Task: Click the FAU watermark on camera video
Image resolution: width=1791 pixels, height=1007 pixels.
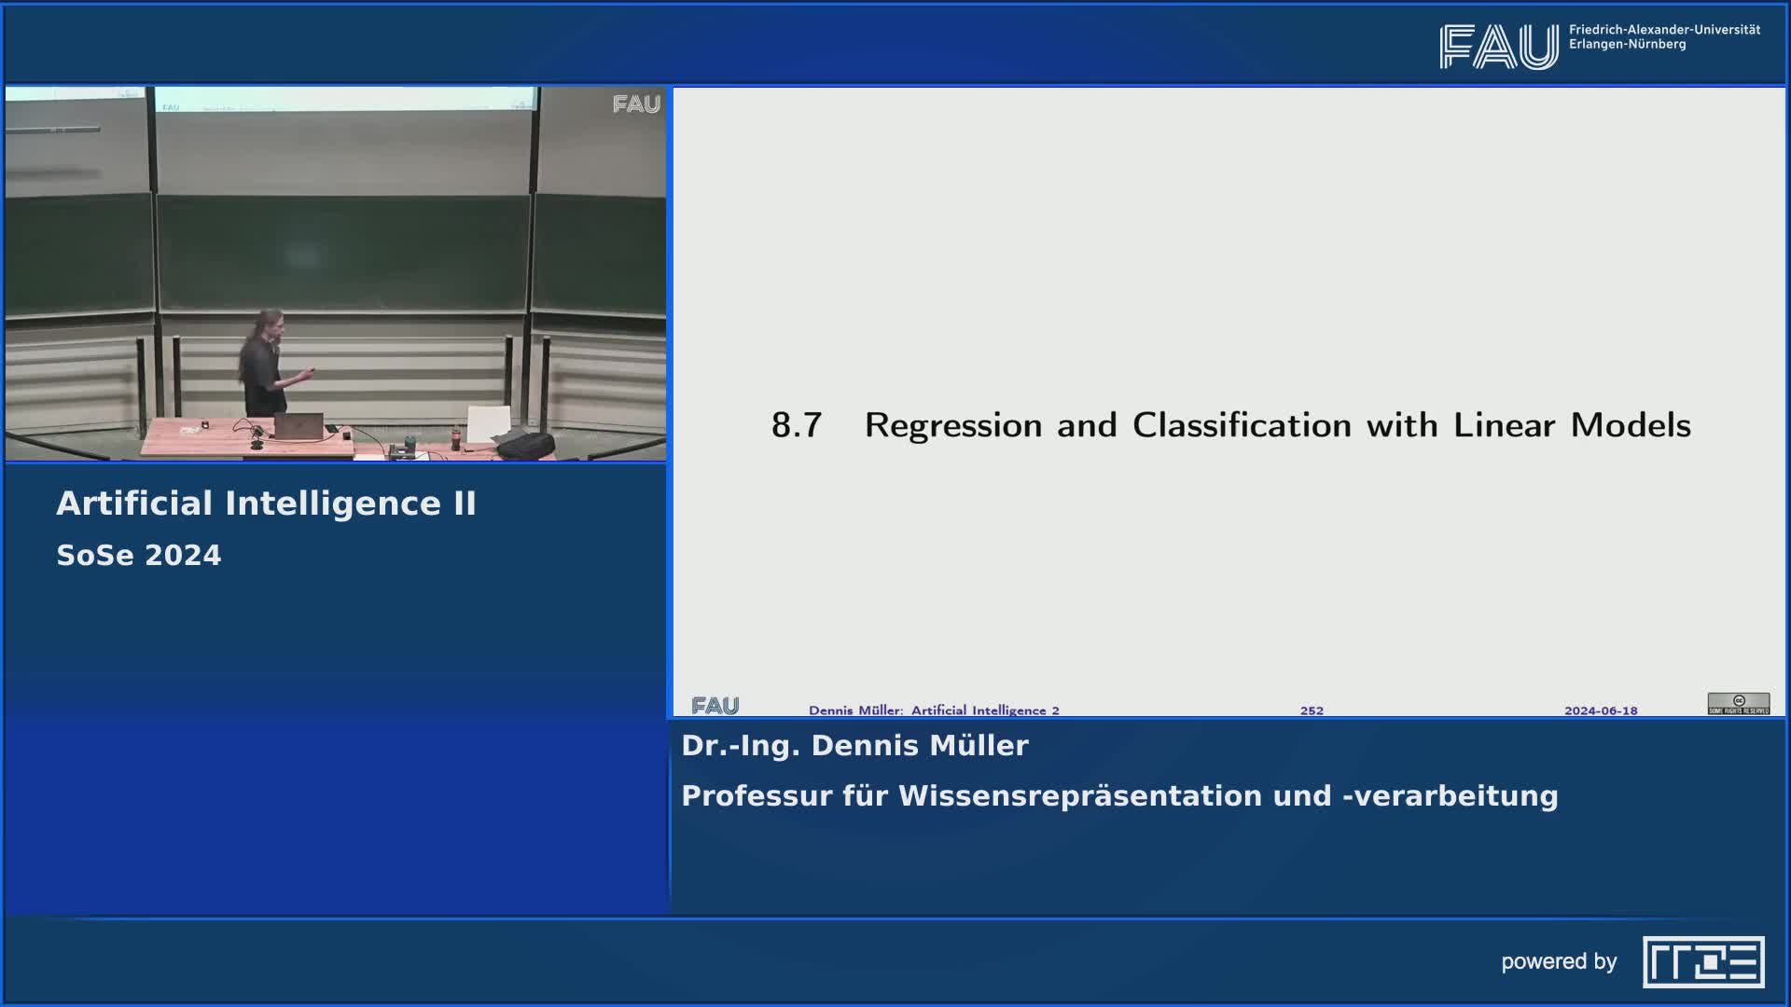Action: tap(636, 104)
